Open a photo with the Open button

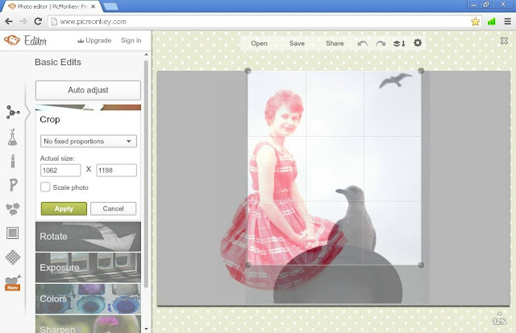pyautogui.click(x=259, y=43)
